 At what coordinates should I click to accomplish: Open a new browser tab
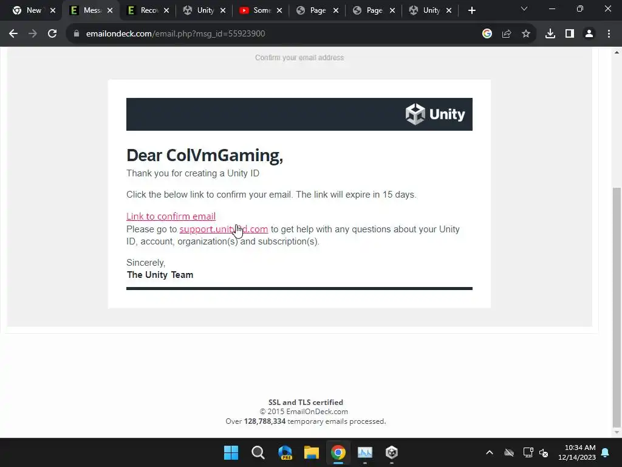click(471, 11)
